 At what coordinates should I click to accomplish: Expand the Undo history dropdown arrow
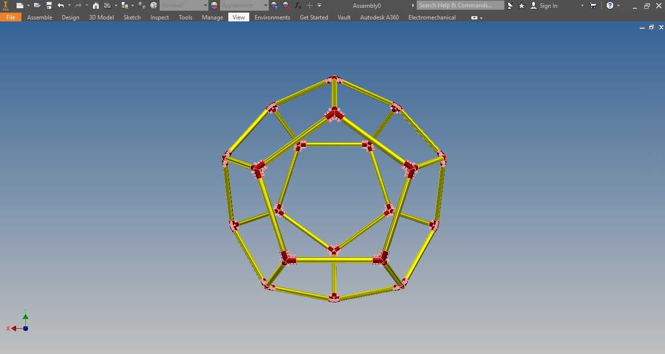[x=69, y=5]
